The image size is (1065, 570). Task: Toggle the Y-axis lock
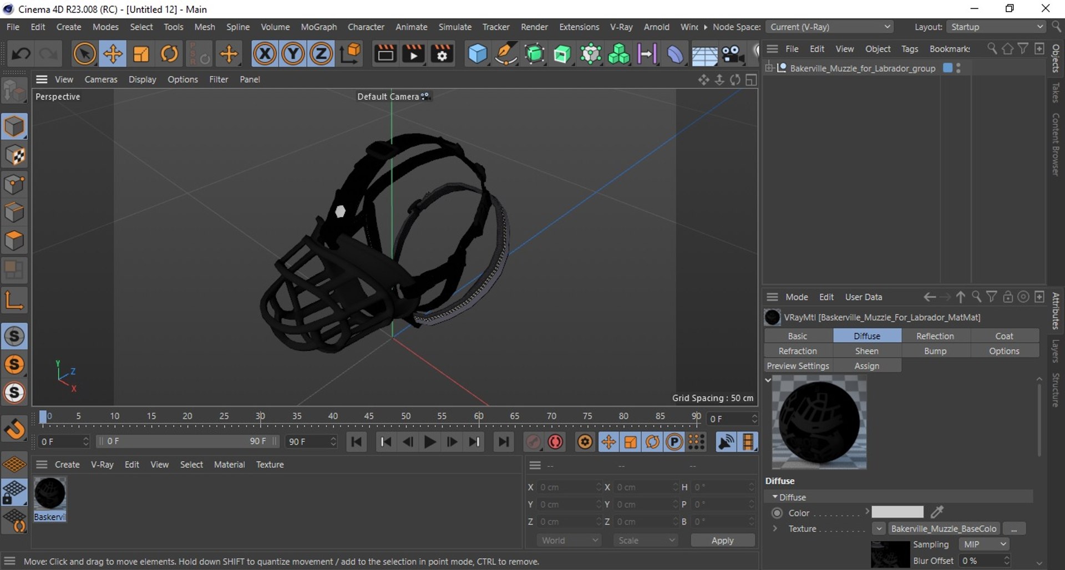293,54
